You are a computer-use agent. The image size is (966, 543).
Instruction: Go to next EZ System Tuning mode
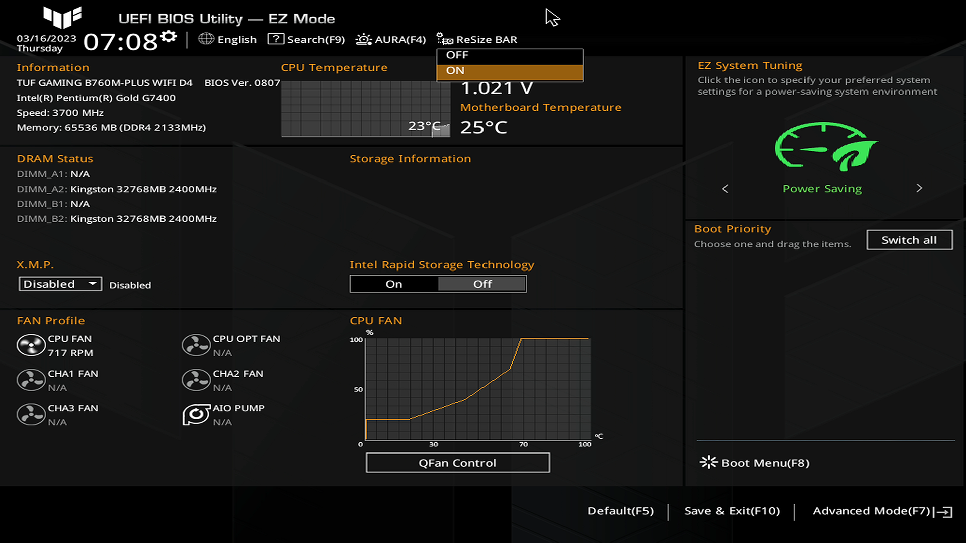click(x=919, y=188)
